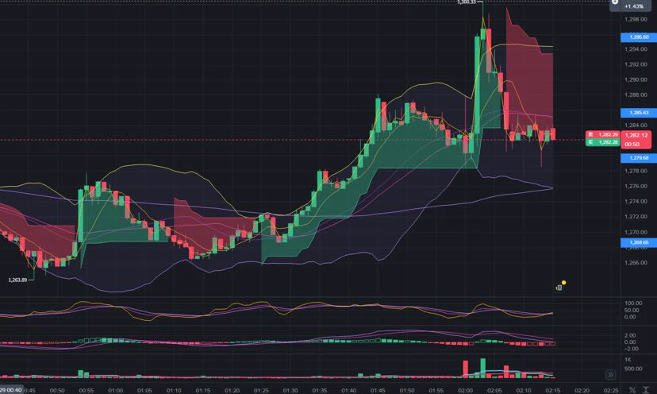657x394 pixels.
Task: Click the 1,263.89 low price marker
Action: click(x=17, y=280)
